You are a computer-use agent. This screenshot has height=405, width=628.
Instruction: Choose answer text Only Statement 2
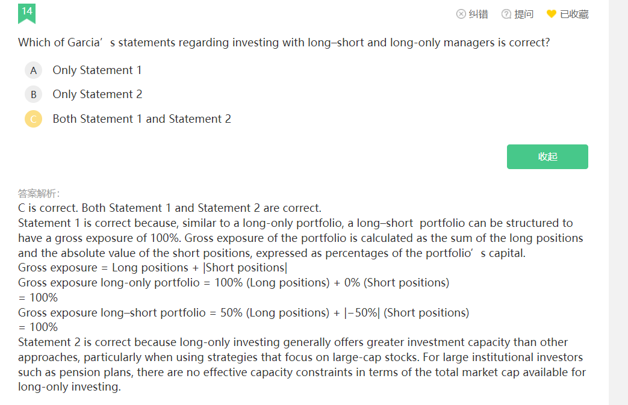click(98, 94)
